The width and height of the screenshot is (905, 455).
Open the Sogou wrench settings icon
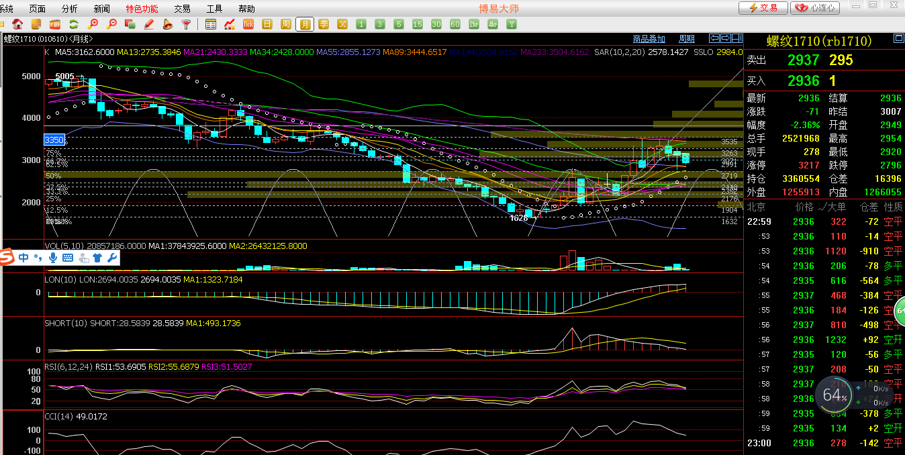tap(112, 258)
